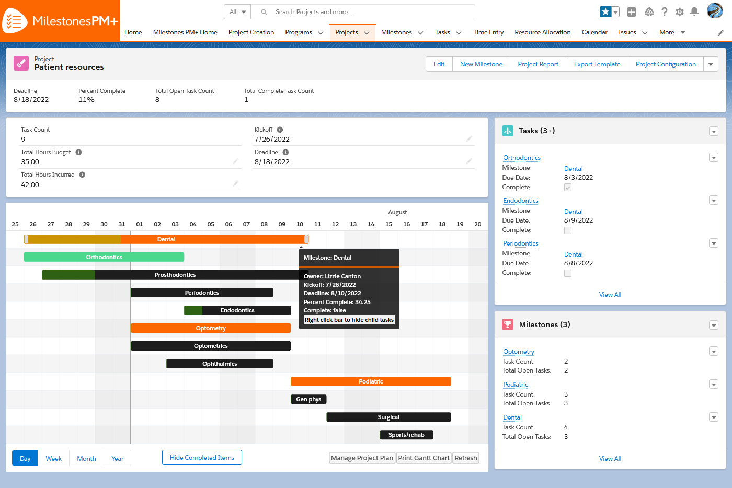Uncheck the Complete checkbox for Orthodontics task
Image resolution: width=732 pixels, height=488 pixels.
[568, 187]
